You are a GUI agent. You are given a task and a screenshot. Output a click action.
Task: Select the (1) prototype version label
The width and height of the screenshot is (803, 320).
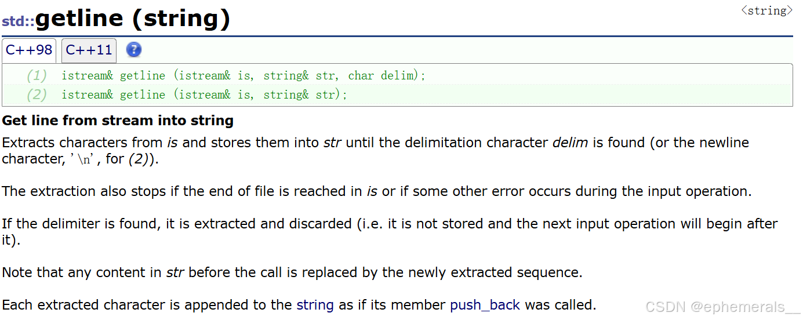(37, 75)
